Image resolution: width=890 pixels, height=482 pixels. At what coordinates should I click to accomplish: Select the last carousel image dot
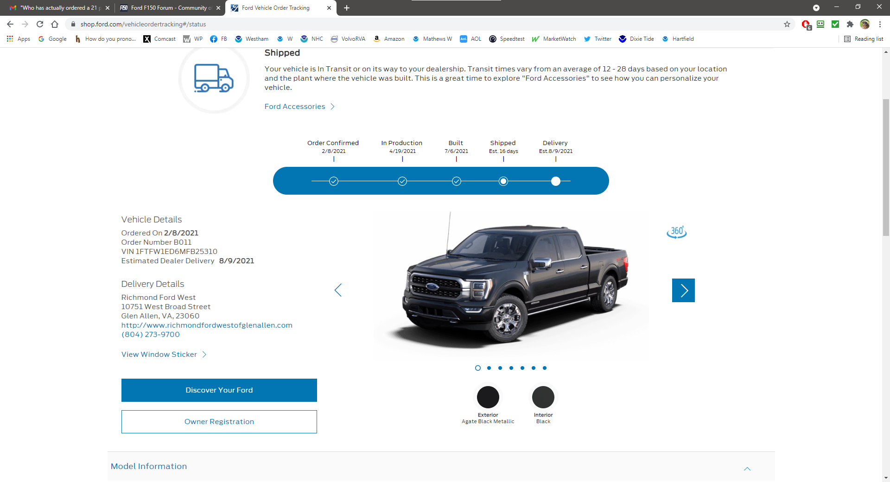pyautogui.click(x=545, y=368)
